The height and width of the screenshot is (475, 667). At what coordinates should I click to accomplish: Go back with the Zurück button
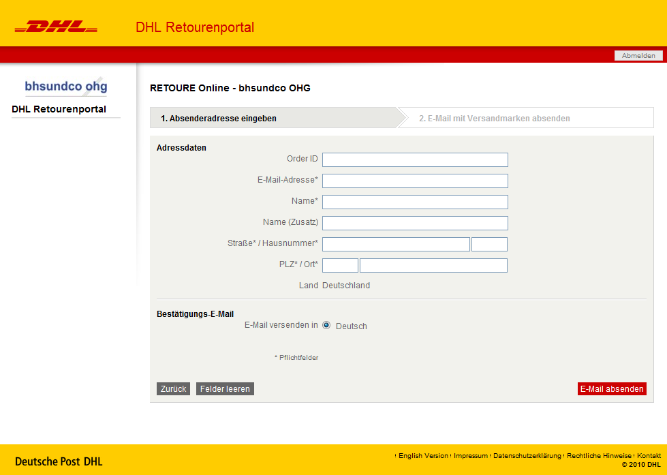tap(173, 388)
